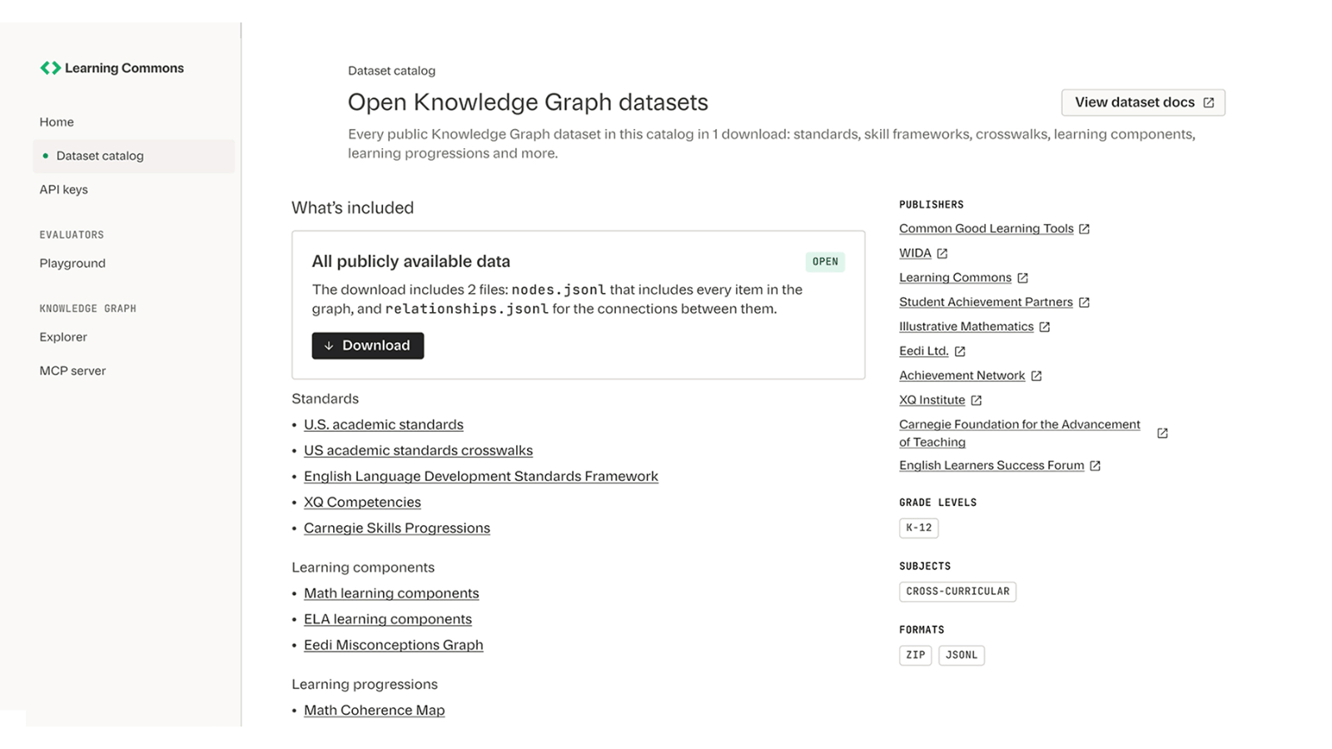Visit Common Good Learning Tools publisher link
The image size is (1332, 749).
pos(987,229)
